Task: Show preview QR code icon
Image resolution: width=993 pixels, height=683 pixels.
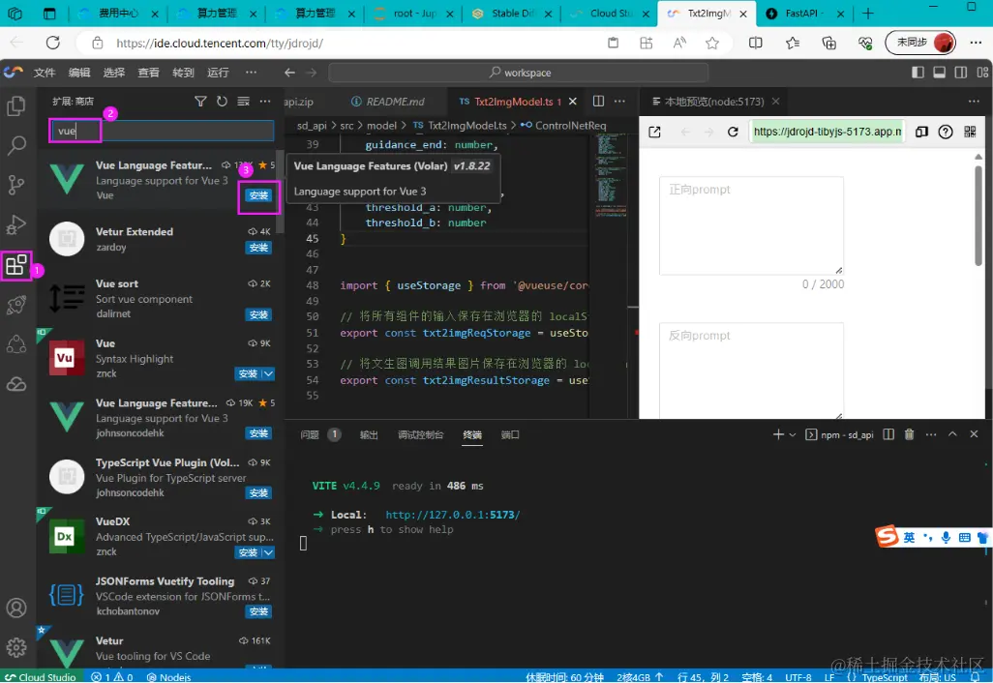Action: [x=970, y=132]
